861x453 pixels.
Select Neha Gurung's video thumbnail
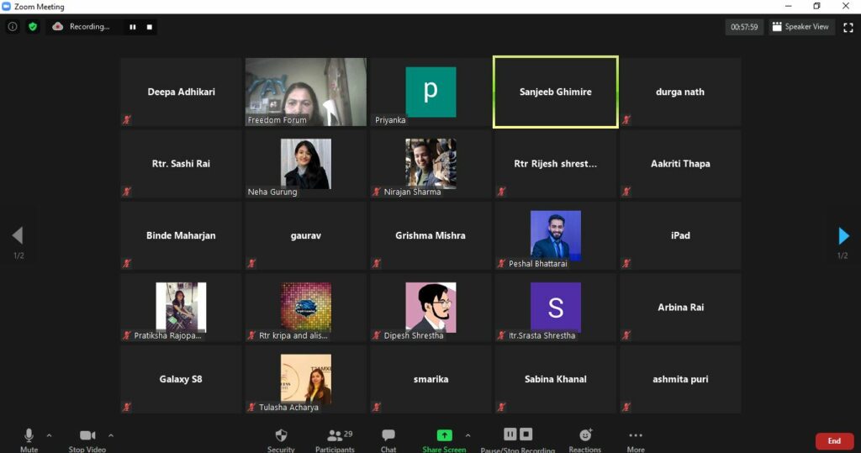click(x=305, y=164)
